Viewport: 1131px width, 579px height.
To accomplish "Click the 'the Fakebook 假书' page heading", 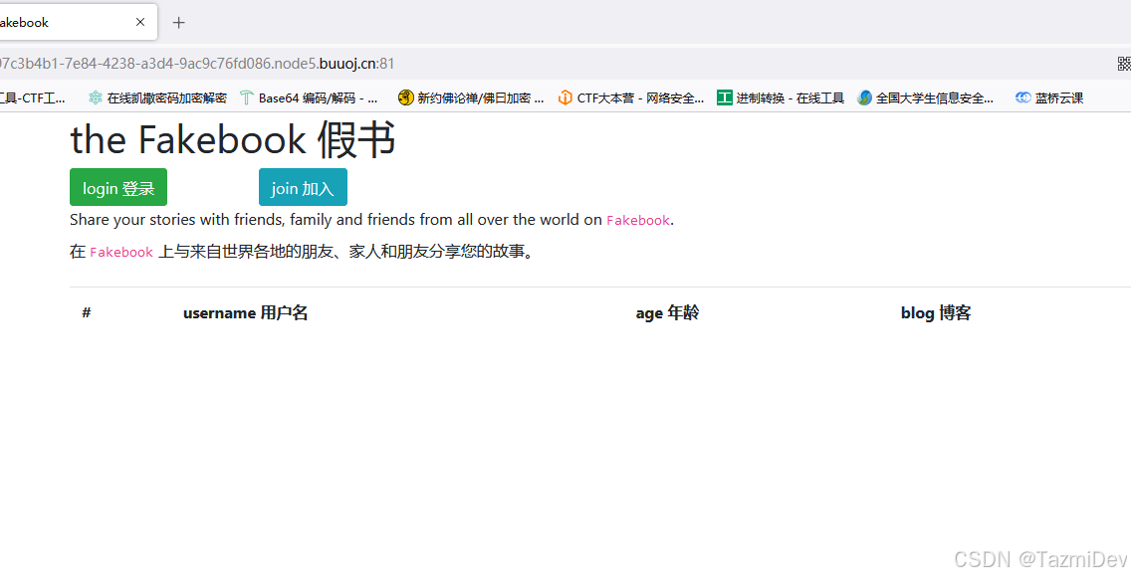I will click(x=233, y=140).
